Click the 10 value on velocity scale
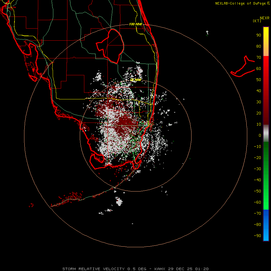This screenshot has width=271, height=271. click(x=259, y=124)
